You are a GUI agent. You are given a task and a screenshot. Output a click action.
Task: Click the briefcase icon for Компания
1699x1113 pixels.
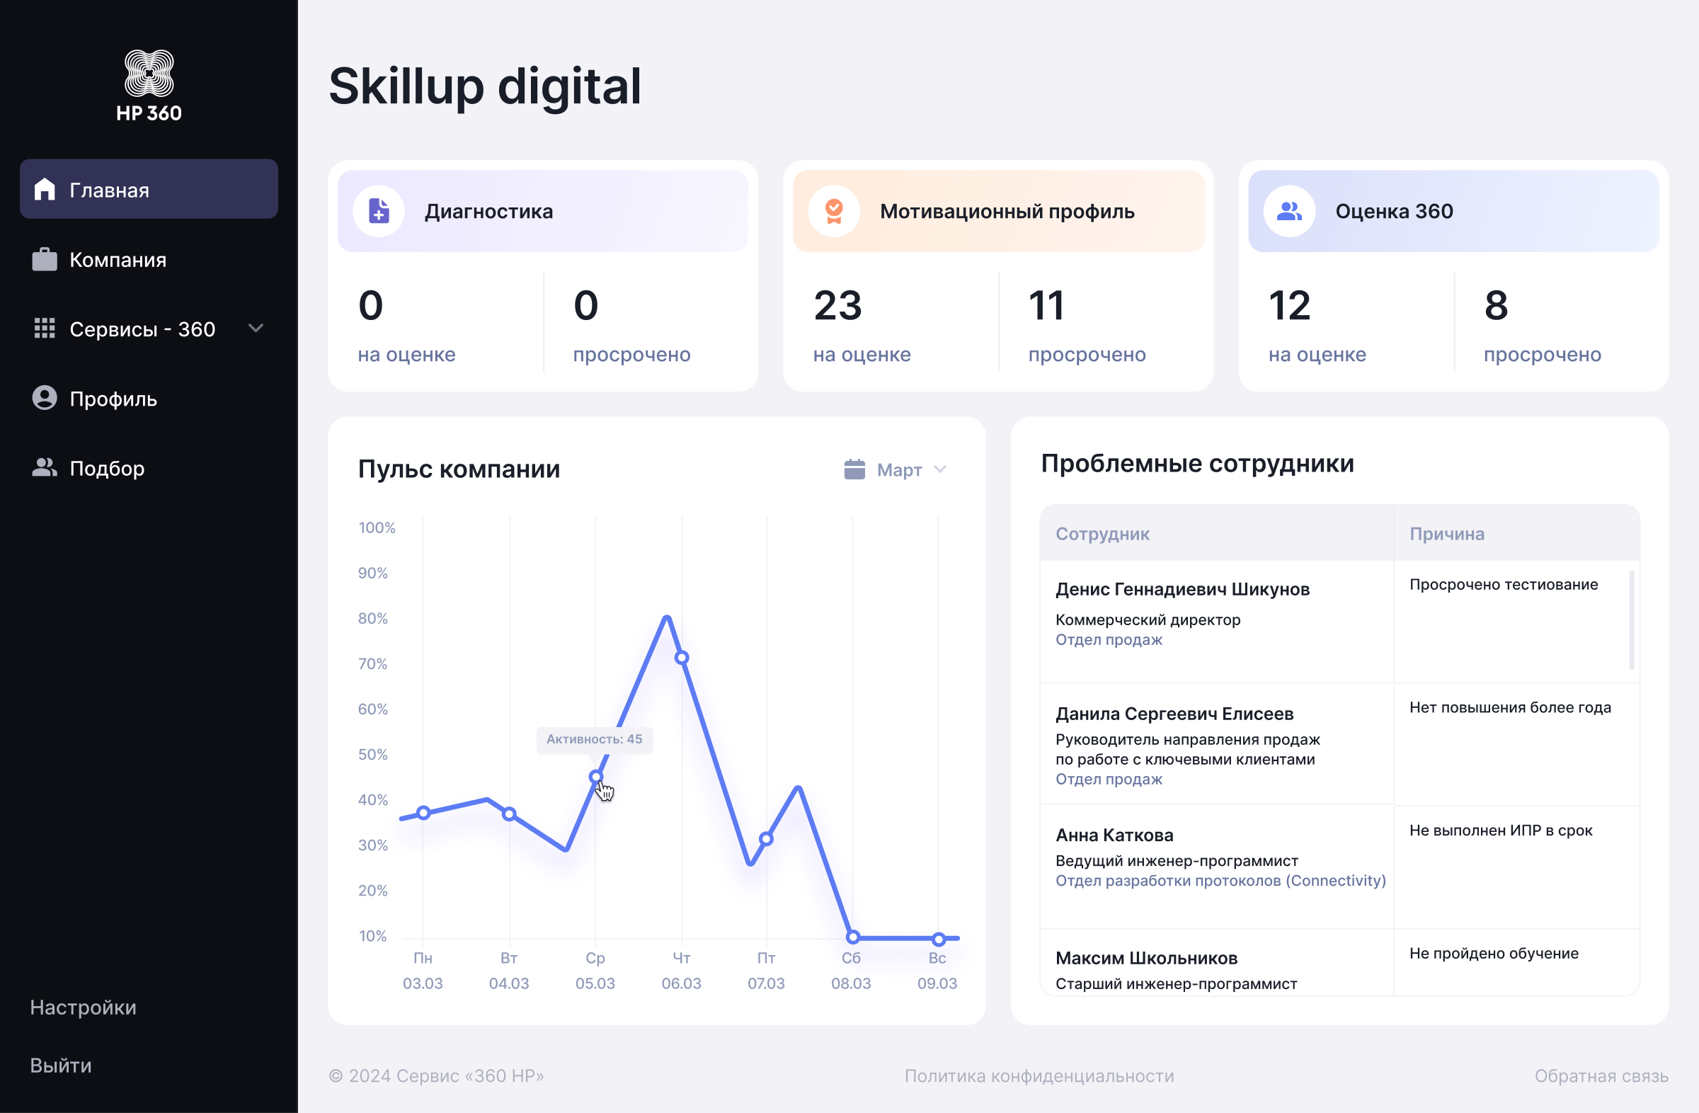pos(45,259)
